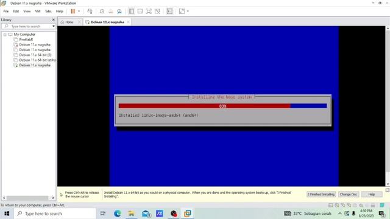Open the 33°C weather widget
Screen dimensions: 390x219
click(x=307, y=214)
